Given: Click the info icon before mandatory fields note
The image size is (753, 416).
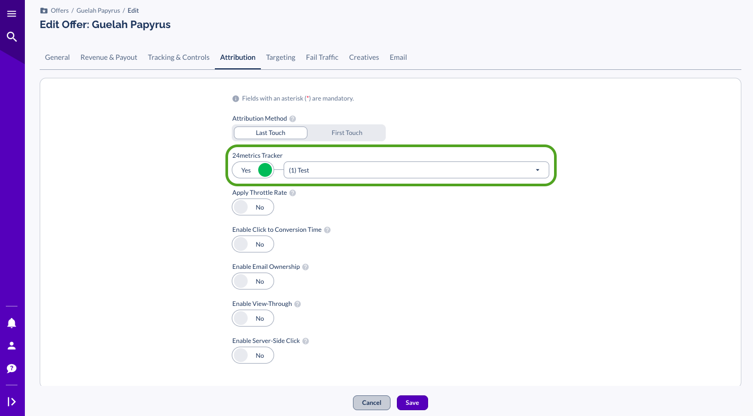Looking at the screenshot, I should tap(236, 98).
